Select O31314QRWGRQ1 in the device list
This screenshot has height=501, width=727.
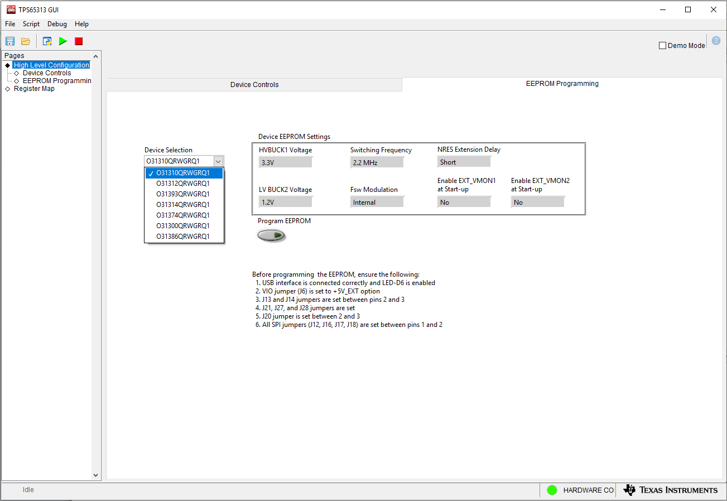tap(184, 205)
